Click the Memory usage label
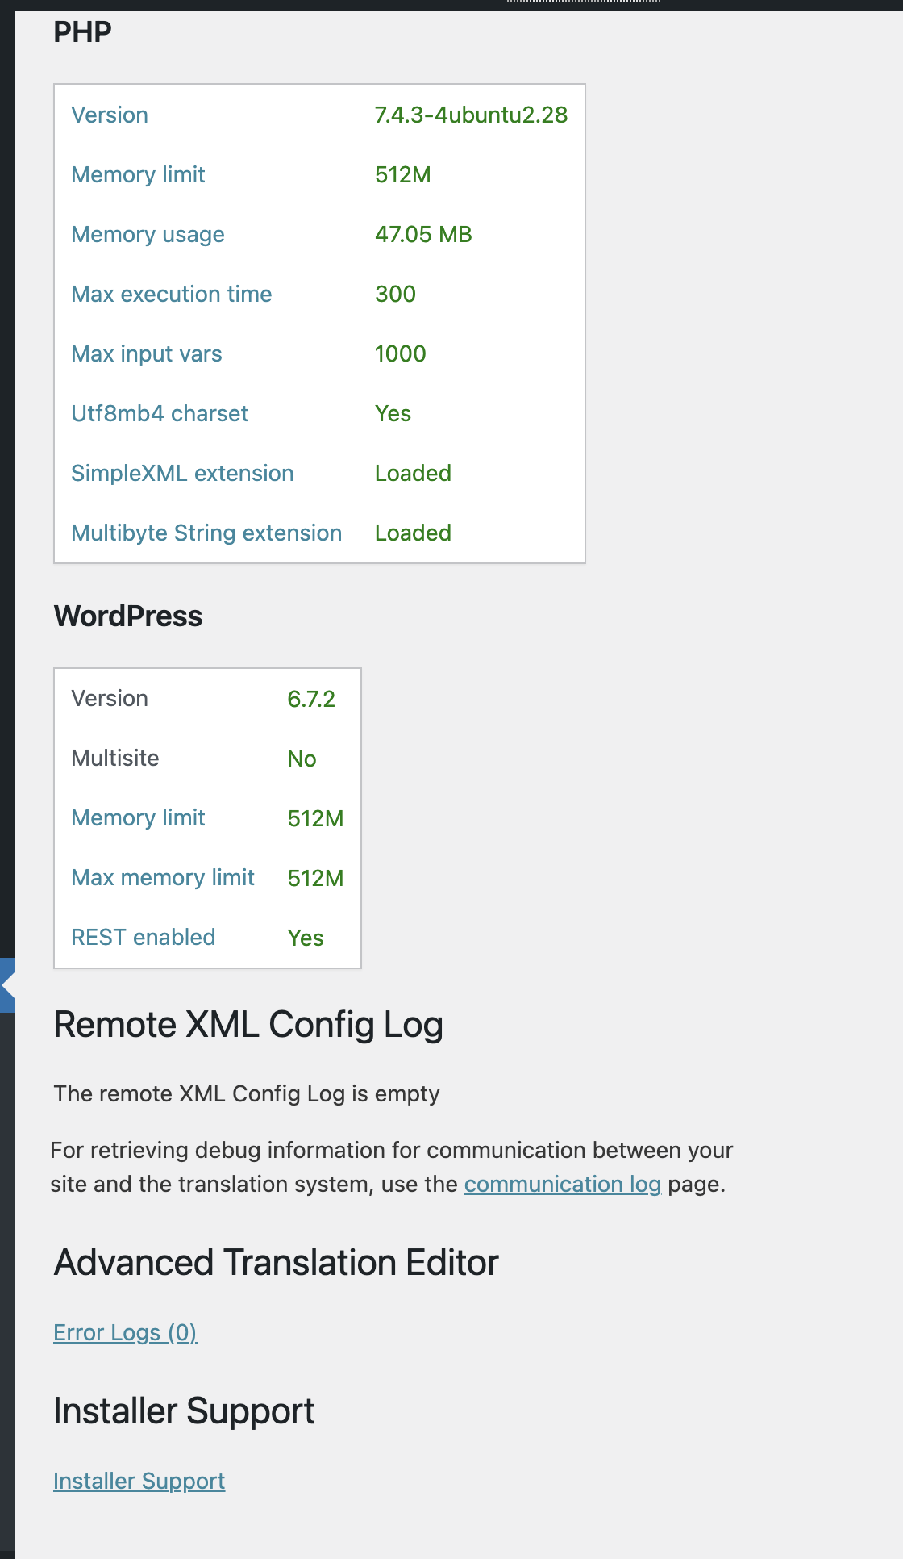The height and width of the screenshot is (1559, 903). (148, 234)
